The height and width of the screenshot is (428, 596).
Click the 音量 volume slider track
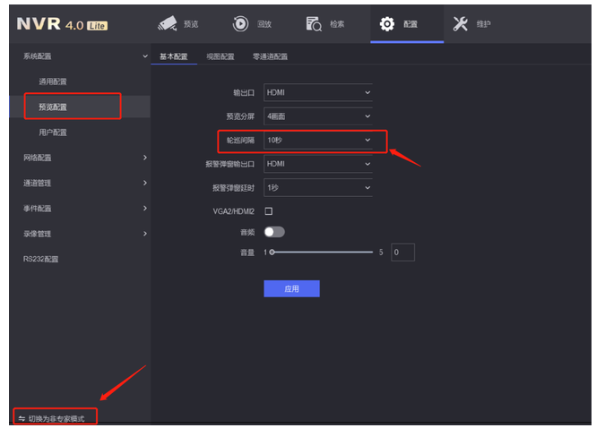point(322,253)
